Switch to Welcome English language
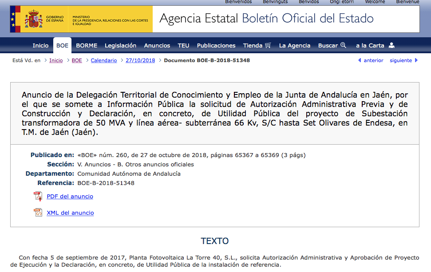This screenshot has width=431, height=272. 375,2
